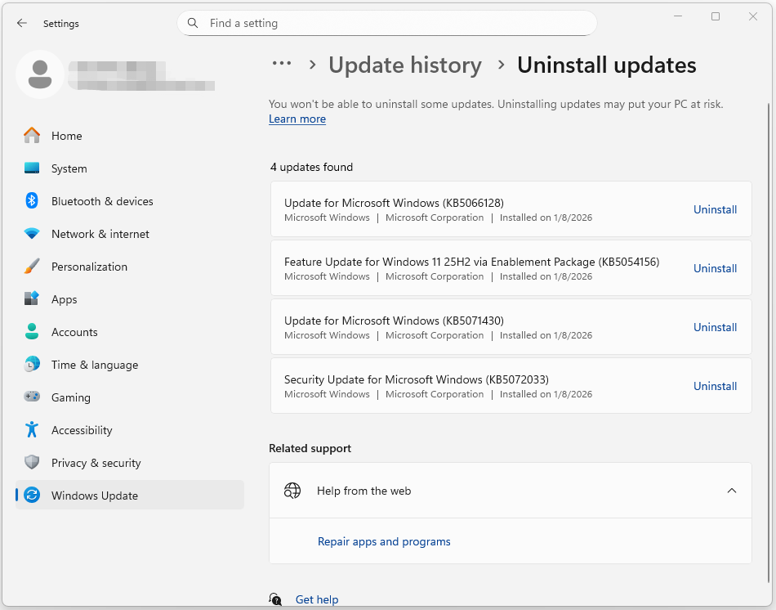Select the Personalization brush icon

coord(33,267)
